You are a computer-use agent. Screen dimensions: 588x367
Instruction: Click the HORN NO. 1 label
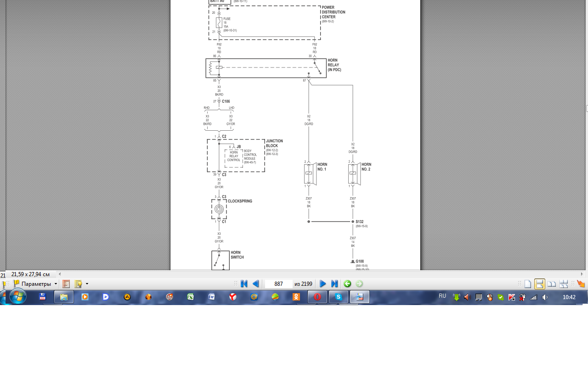[x=322, y=167]
